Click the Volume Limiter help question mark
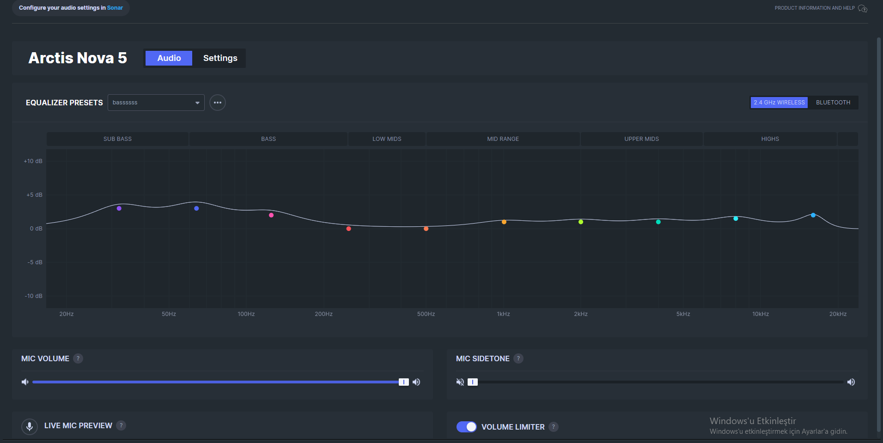Screen dimensions: 883x443 (554, 427)
